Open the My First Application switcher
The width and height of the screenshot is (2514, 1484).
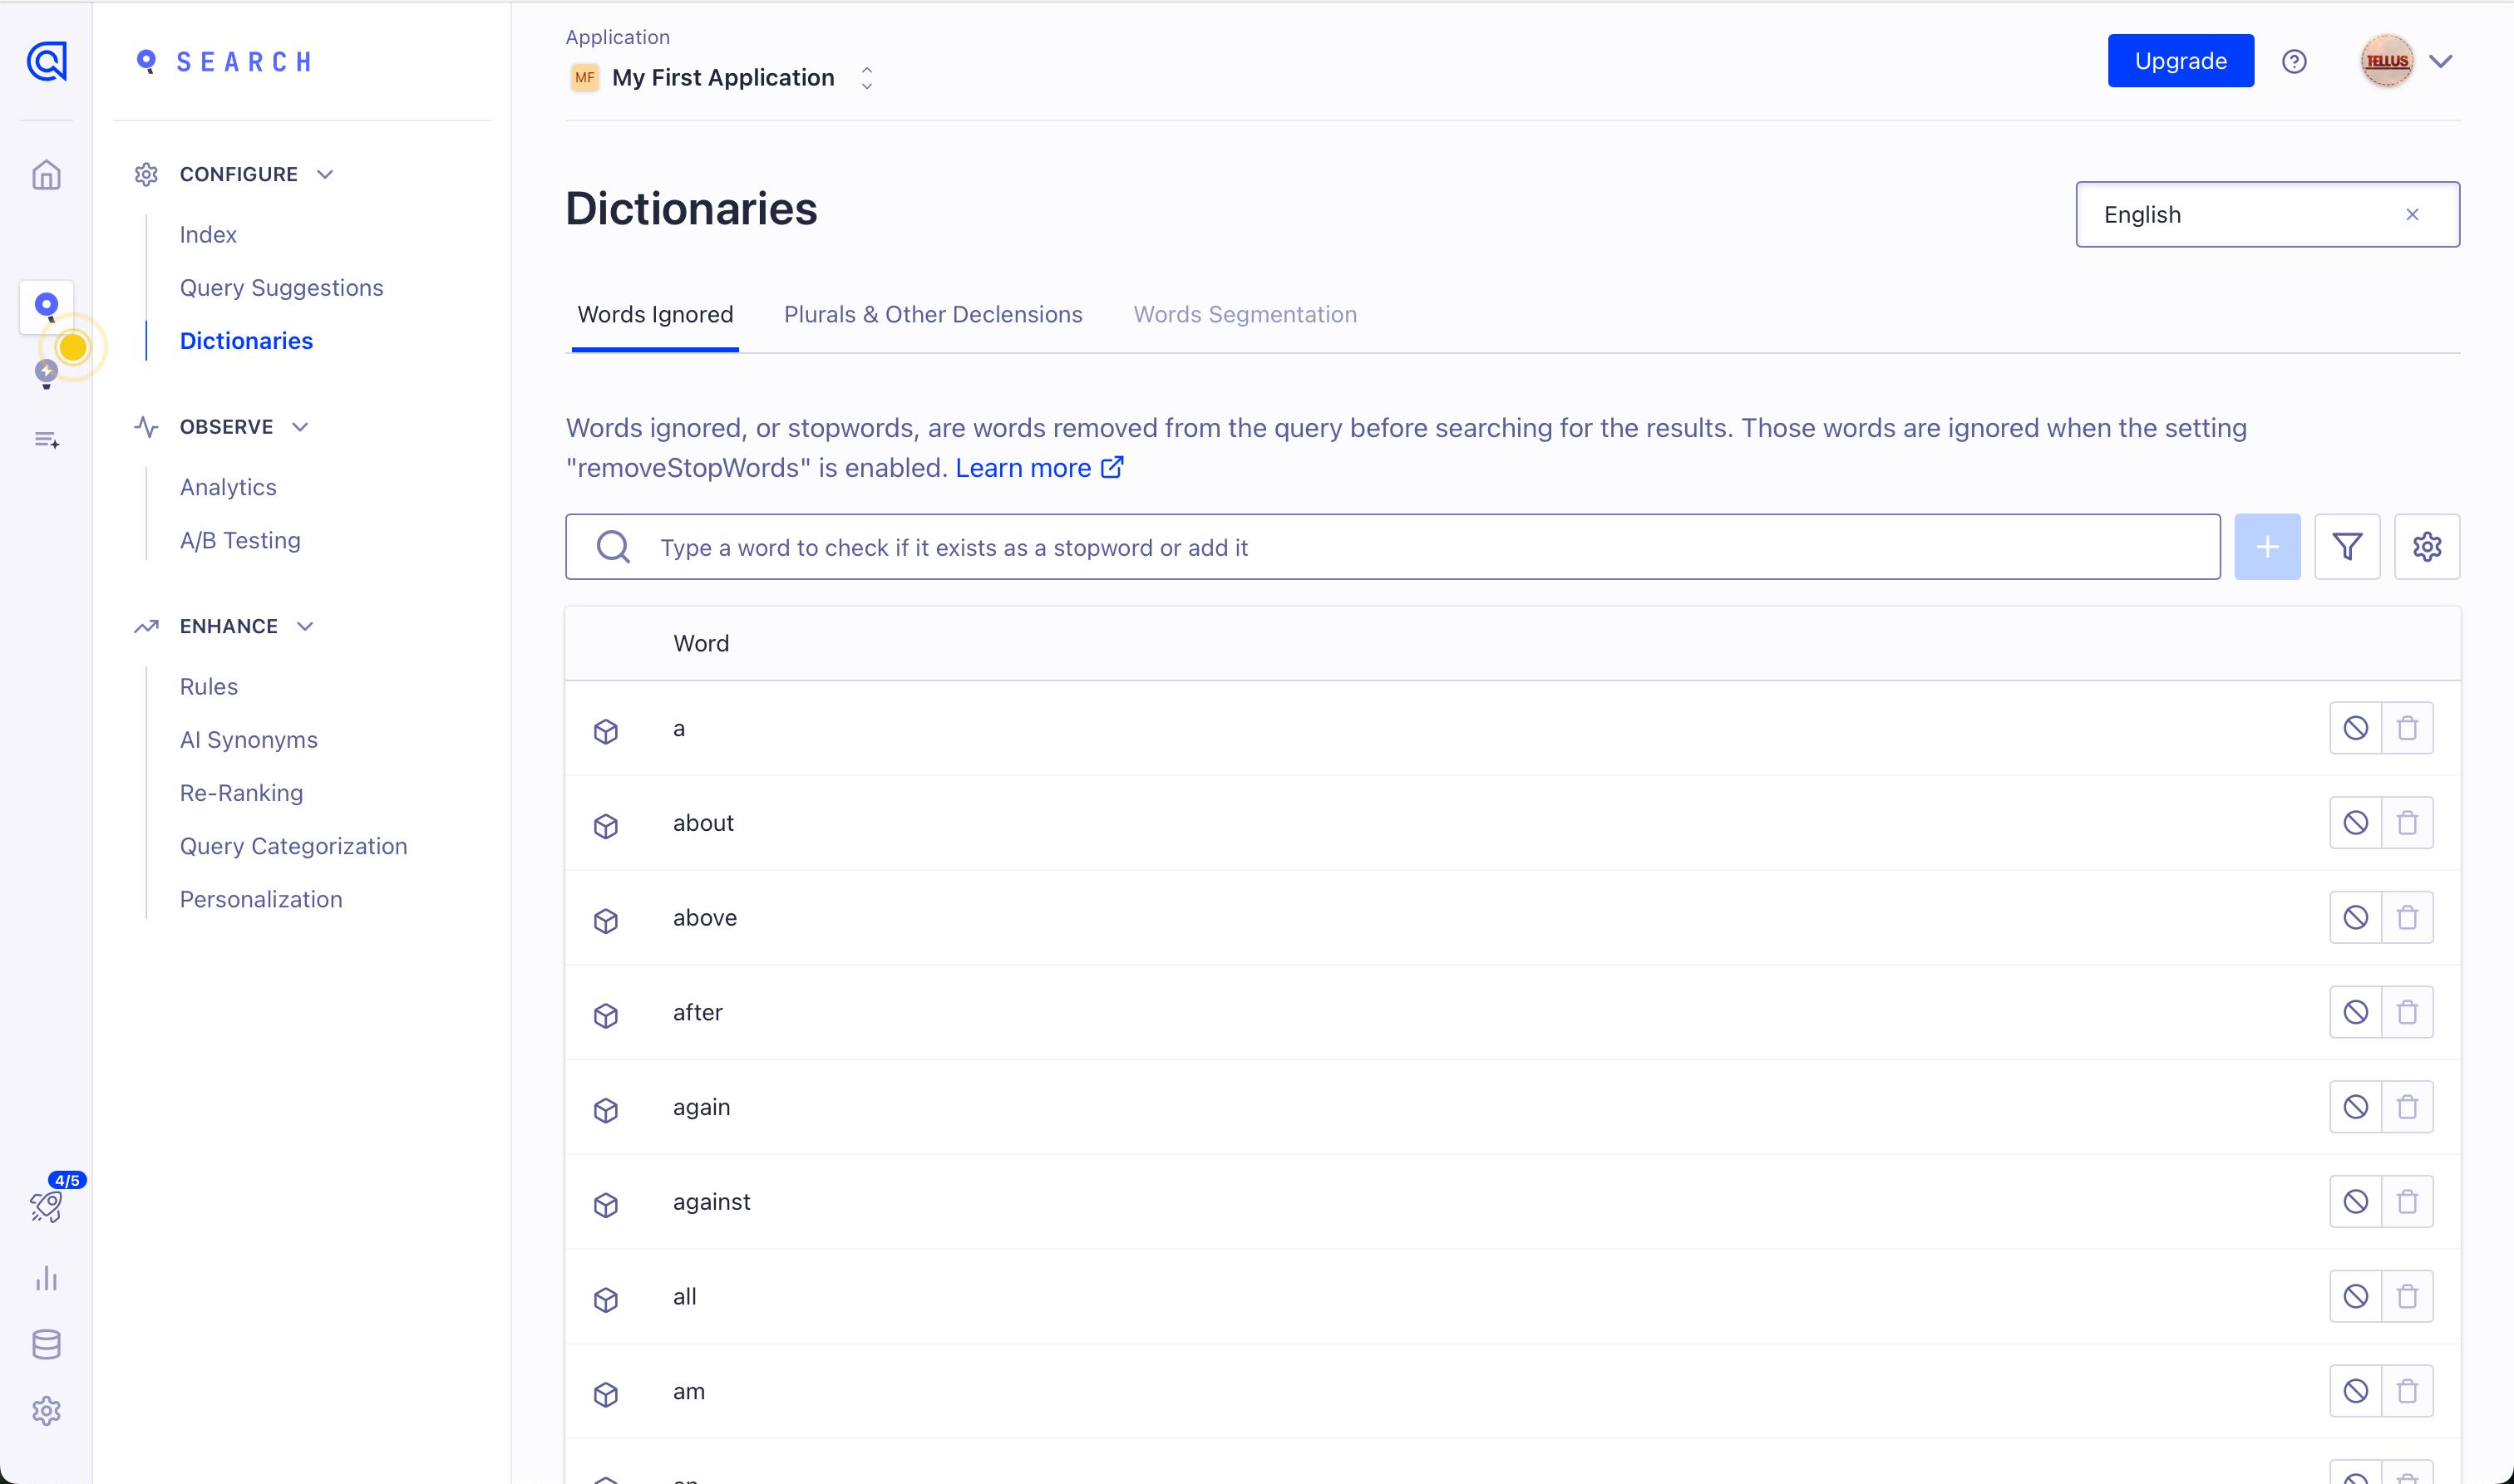pos(722,78)
